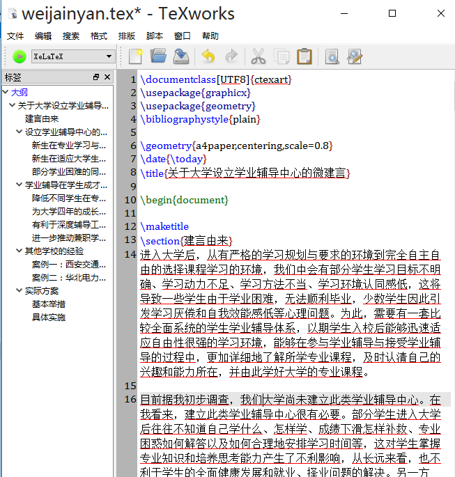The height and width of the screenshot is (477, 455).
Task: Select the 基本举措 outline entry
Action: pyautogui.click(x=49, y=304)
